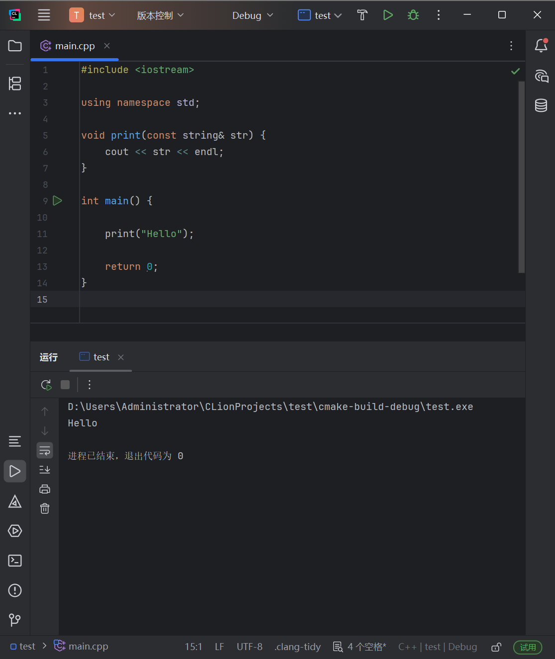Close the main.cpp editor tab
555x659 pixels.
(x=107, y=46)
